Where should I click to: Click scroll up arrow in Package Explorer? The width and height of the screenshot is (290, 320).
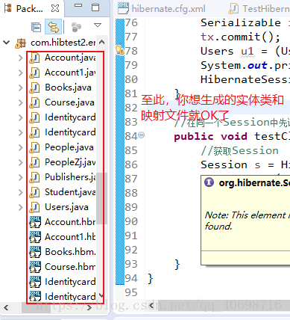[x=101, y=42]
